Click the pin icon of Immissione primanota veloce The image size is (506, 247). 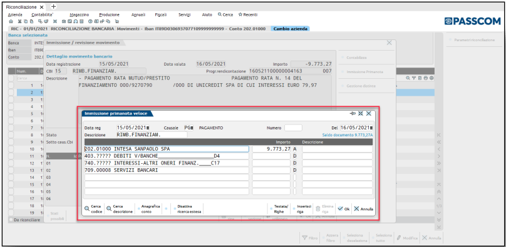click(x=353, y=113)
